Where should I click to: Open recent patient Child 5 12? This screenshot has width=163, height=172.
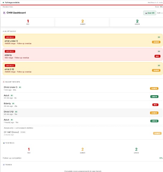tap(83, 113)
